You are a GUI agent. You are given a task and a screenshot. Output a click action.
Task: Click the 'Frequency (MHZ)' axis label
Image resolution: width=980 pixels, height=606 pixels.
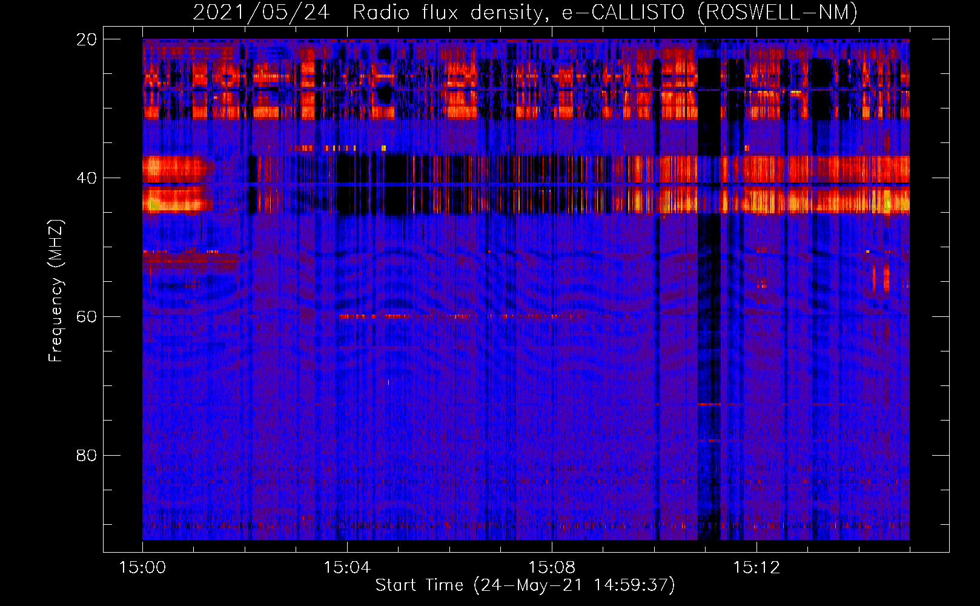[56, 291]
